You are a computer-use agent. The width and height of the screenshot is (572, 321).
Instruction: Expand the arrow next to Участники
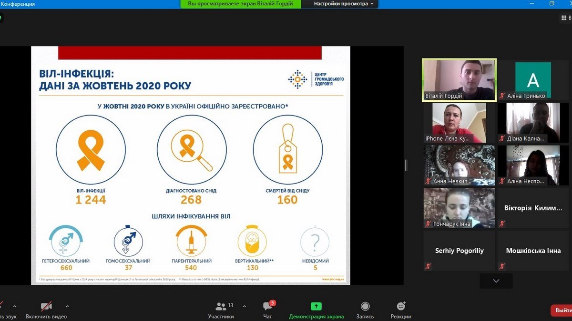click(245, 306)
